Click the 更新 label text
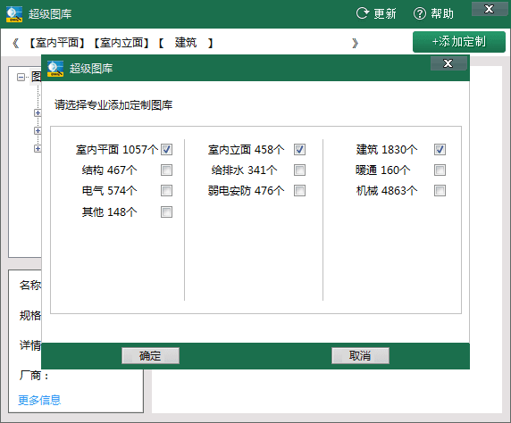This screenshot has height=423, width=511. tap(385, 13)
